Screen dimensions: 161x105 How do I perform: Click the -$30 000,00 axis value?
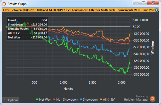pyautogui.click(x=141, y=47)
